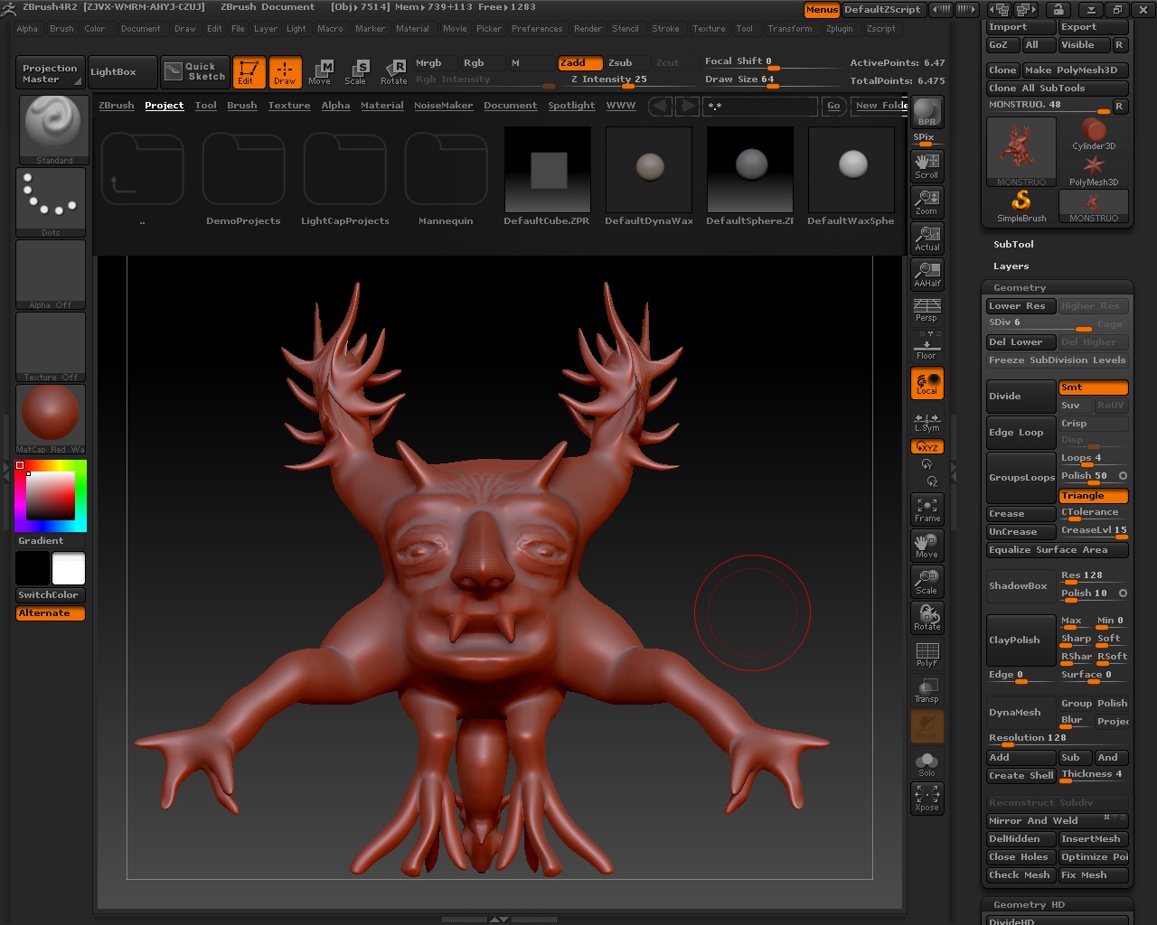Click the Export button

tap(1093, 27)
